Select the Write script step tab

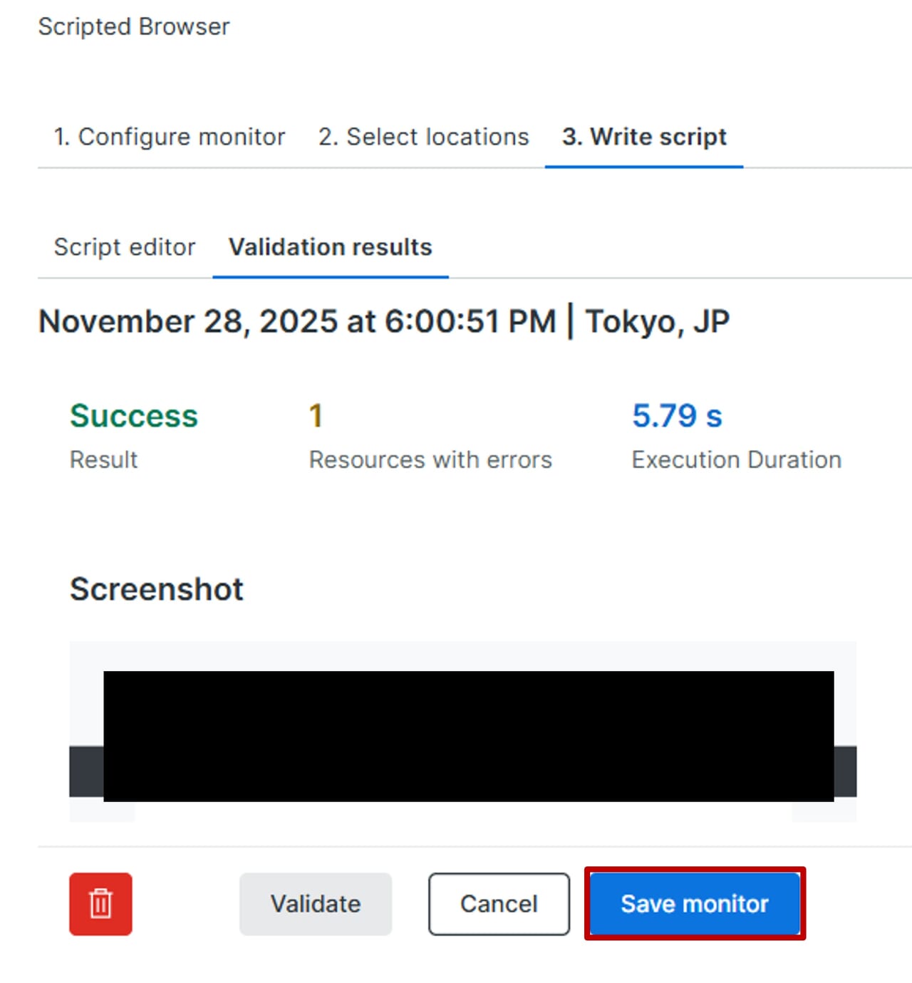[644, 137]
